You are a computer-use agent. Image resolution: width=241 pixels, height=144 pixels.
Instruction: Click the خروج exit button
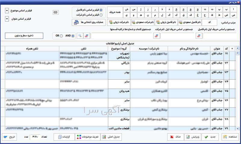click(x=9, y=137)
